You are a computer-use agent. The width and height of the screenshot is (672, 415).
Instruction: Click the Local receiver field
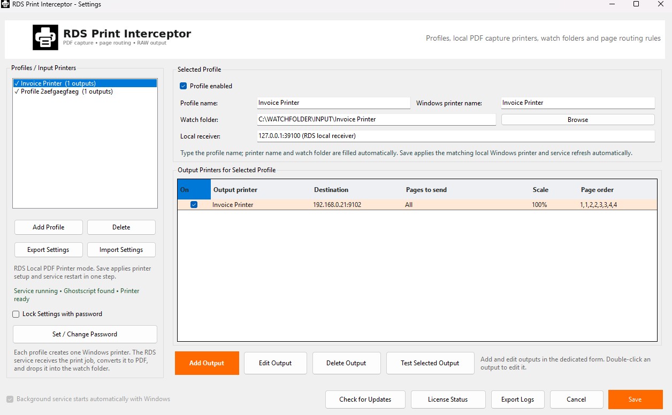tap(456, 136)
